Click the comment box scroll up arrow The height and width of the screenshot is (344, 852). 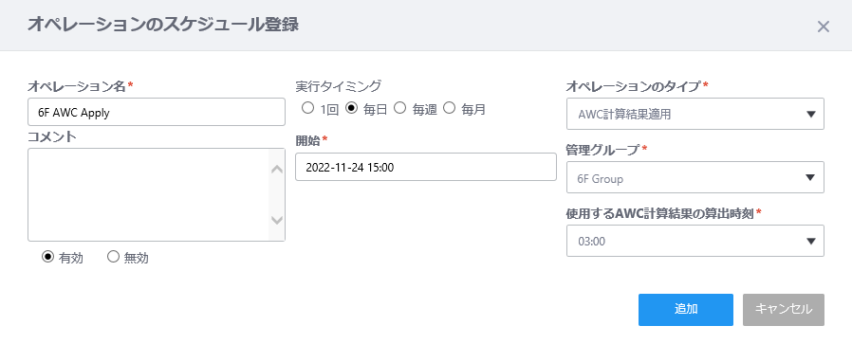point(277,170)
